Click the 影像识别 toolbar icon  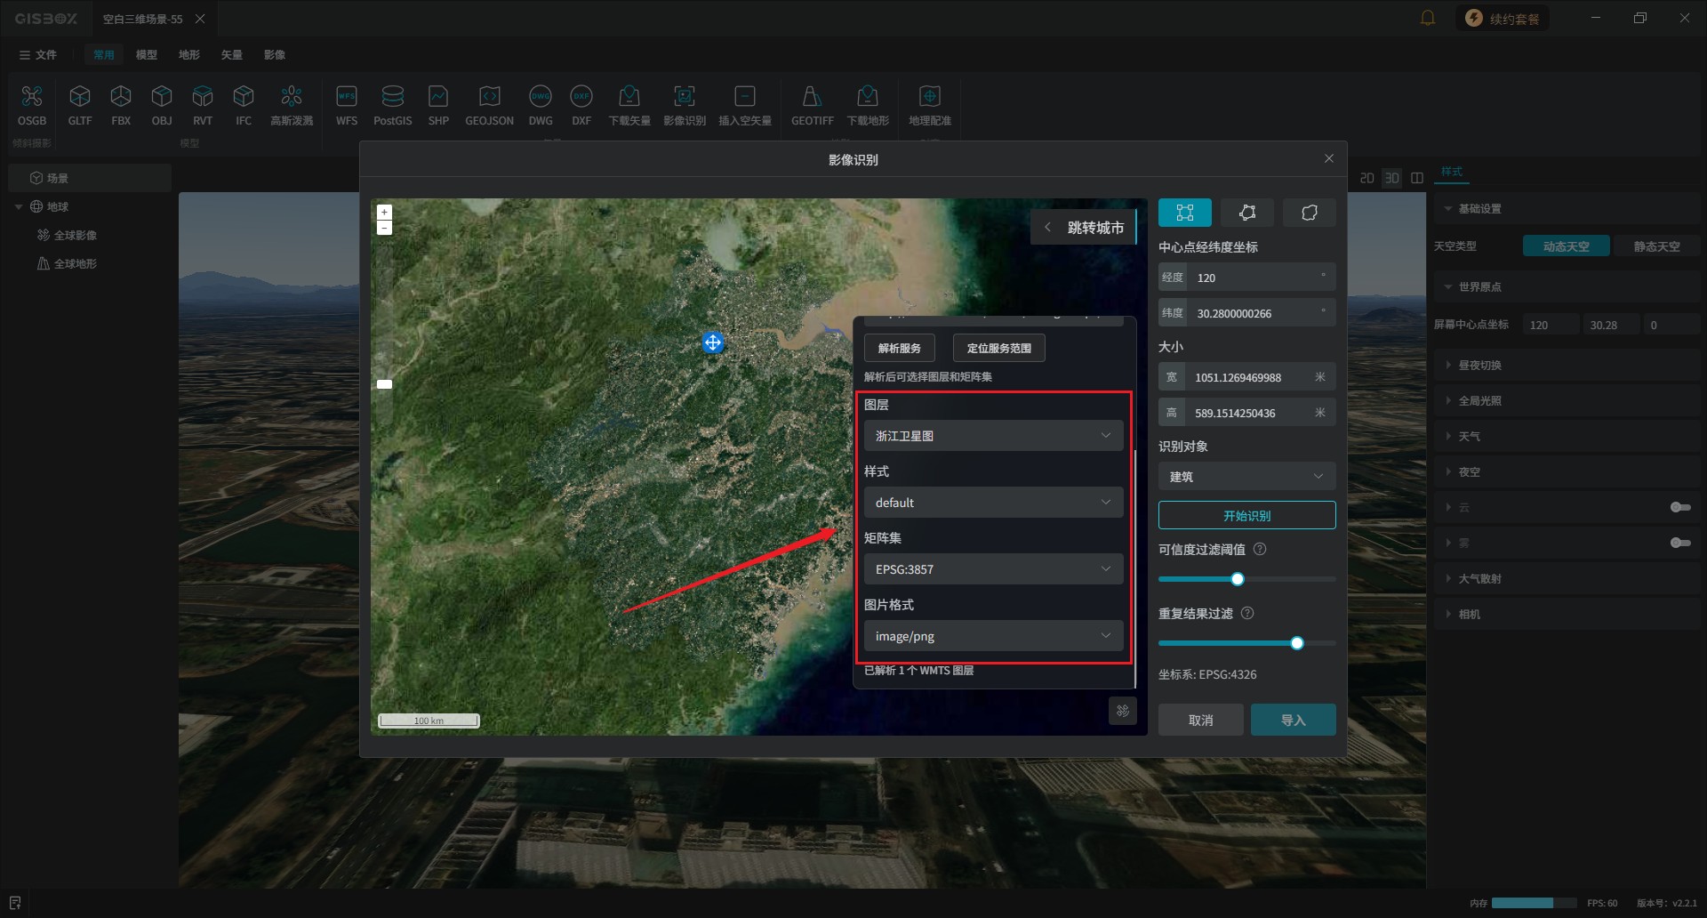click(x=684, y=106)
